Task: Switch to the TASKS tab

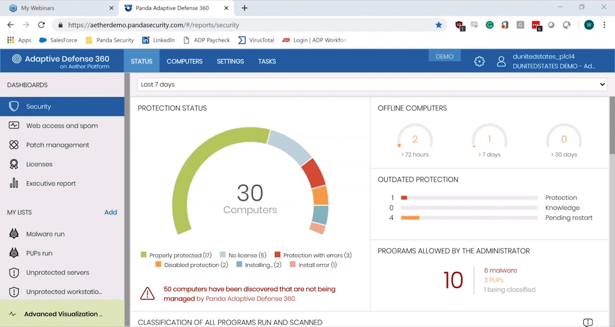Action: [267, 61]
